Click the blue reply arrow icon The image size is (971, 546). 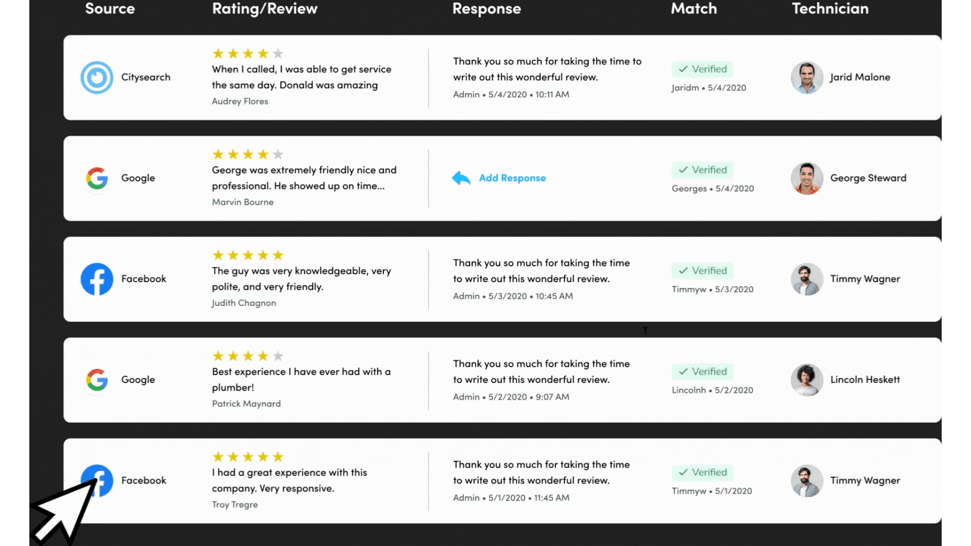coord(461,178)
